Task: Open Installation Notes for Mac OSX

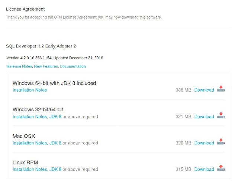Action: 30,143
